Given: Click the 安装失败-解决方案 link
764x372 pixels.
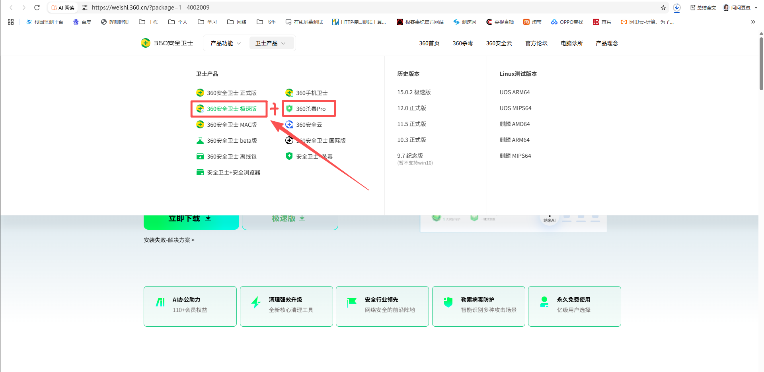Looking at the screenshot, I should point(169,240).
